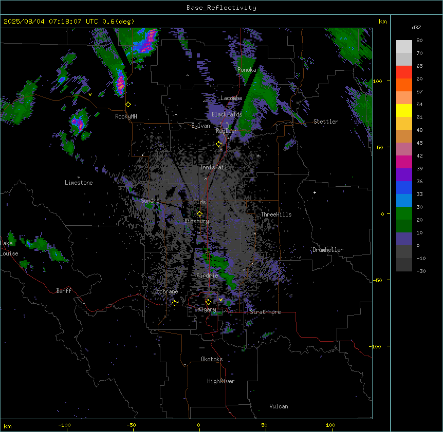Click the RedDeer city label

[226, 131]
